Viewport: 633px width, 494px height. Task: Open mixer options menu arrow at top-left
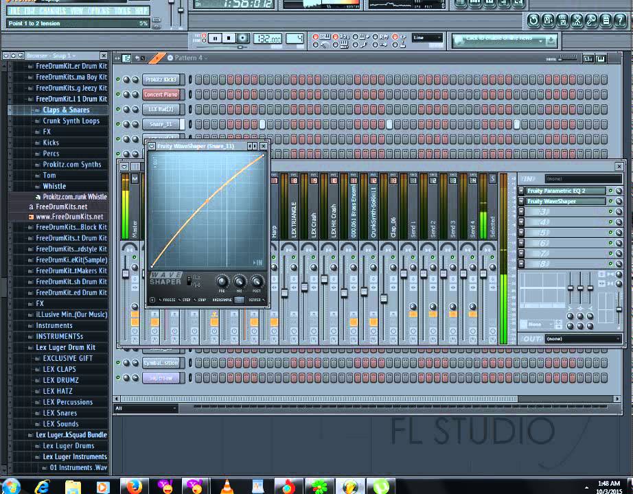(124, 167)
